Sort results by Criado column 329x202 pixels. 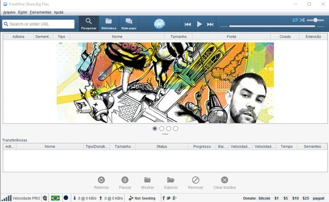(x=285, y=37)
